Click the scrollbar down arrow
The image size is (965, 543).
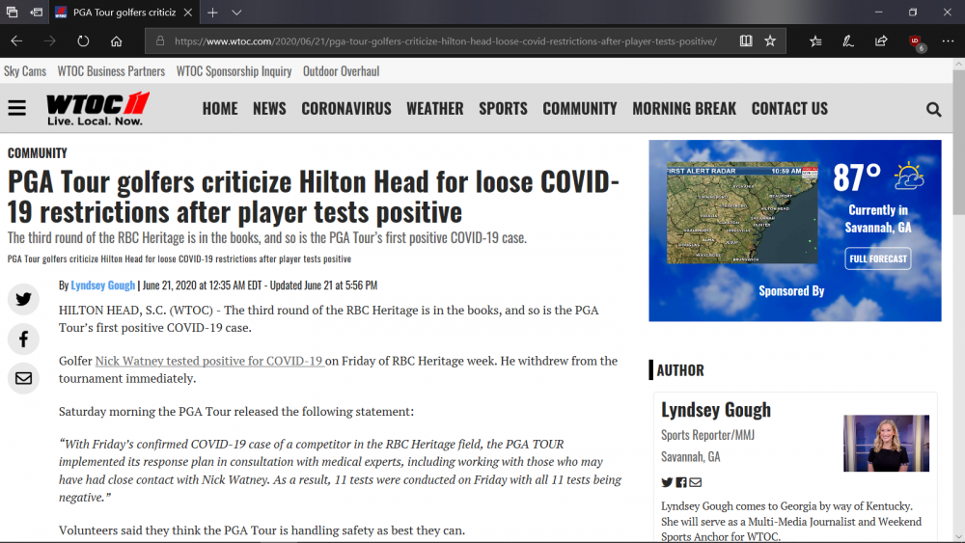(958, 537)
